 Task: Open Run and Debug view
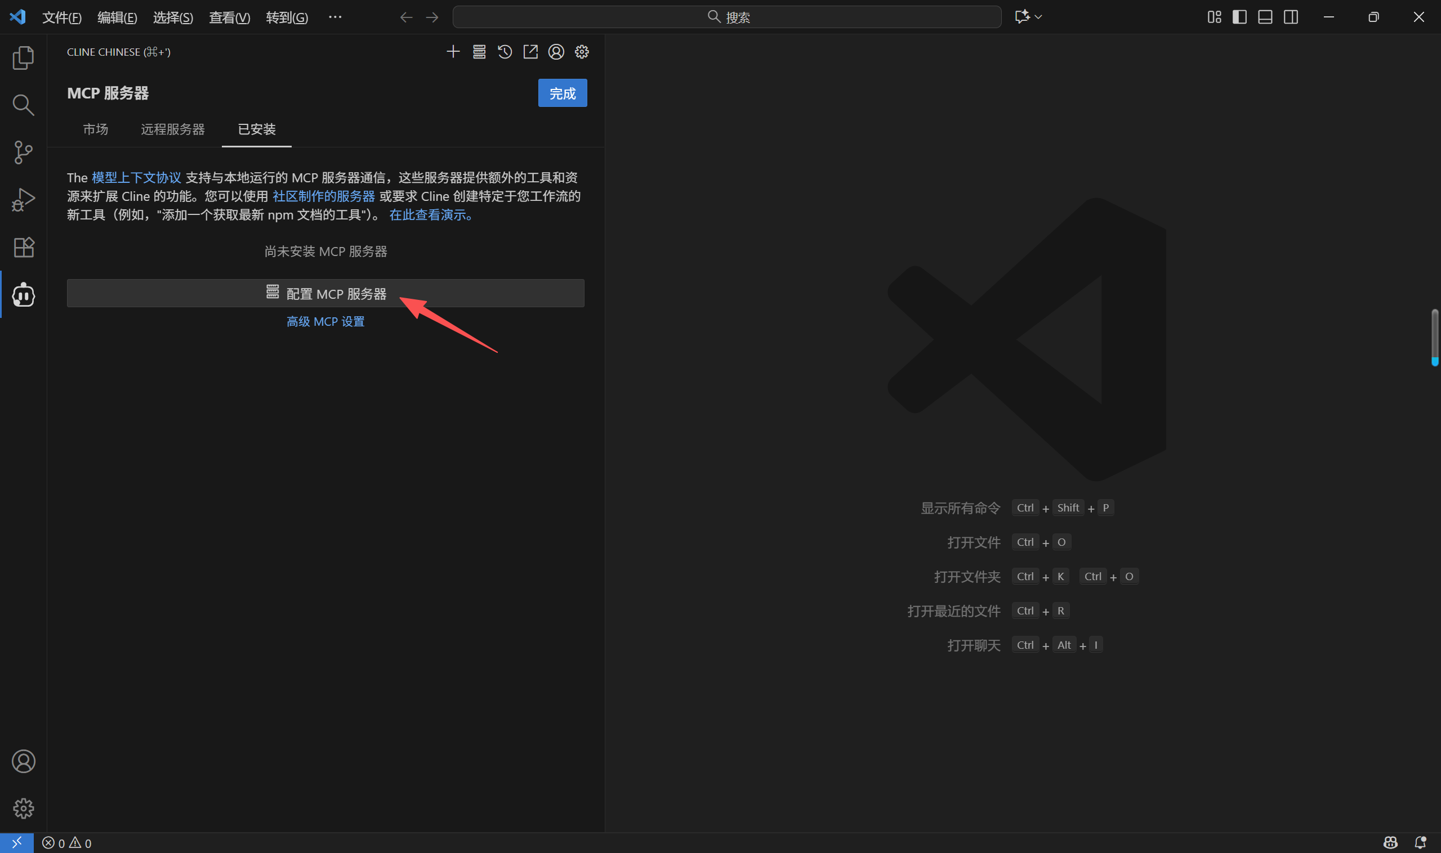tap(23, 200)
